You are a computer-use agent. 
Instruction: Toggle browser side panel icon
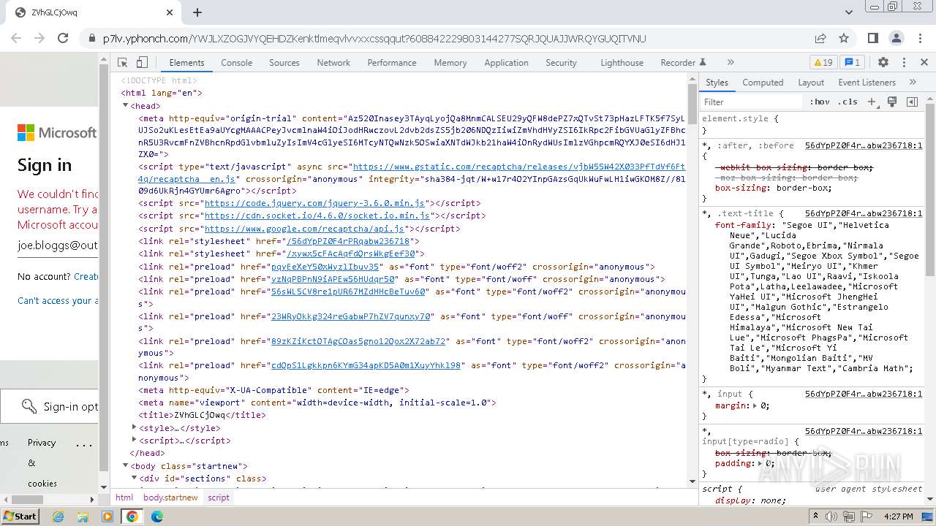873,38
